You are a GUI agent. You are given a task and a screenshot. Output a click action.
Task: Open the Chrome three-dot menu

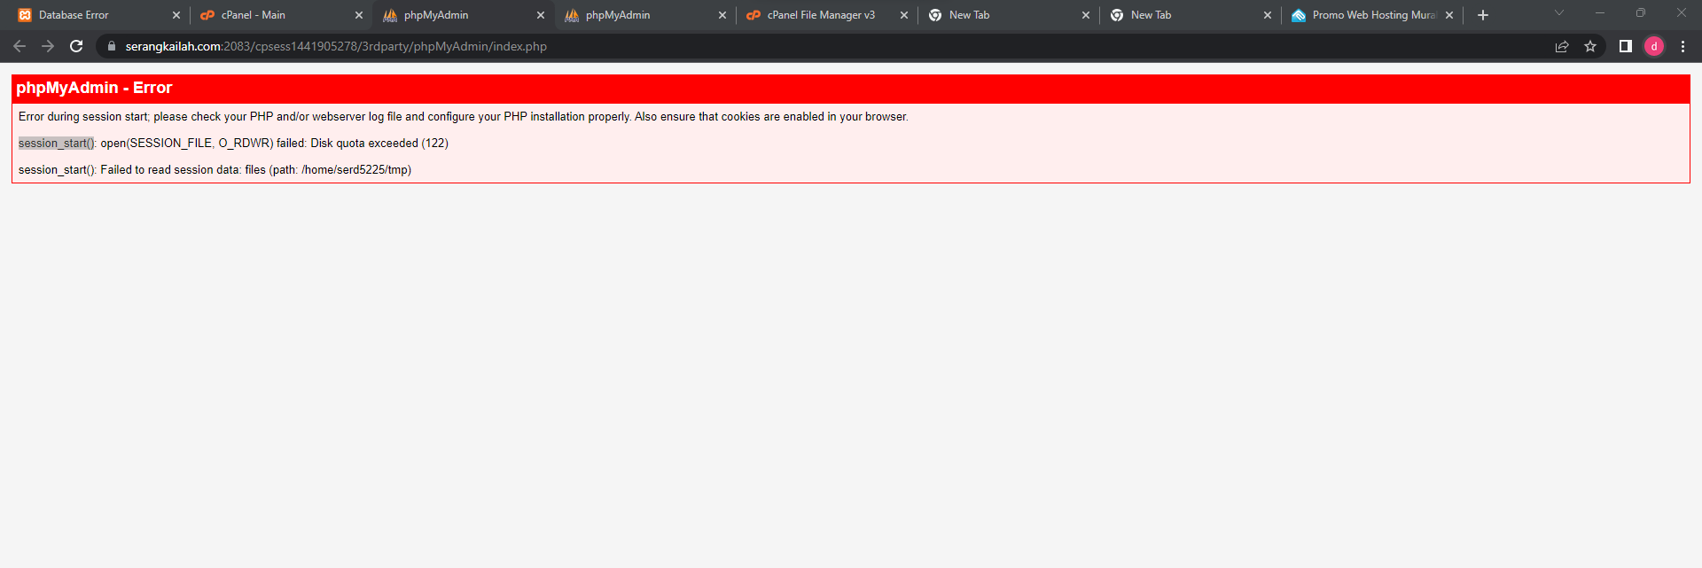1682,46
